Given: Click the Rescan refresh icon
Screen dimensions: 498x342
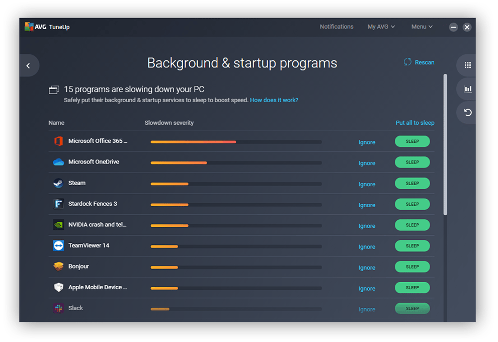Looking at the screenshot, I should [x=407, y=62].
